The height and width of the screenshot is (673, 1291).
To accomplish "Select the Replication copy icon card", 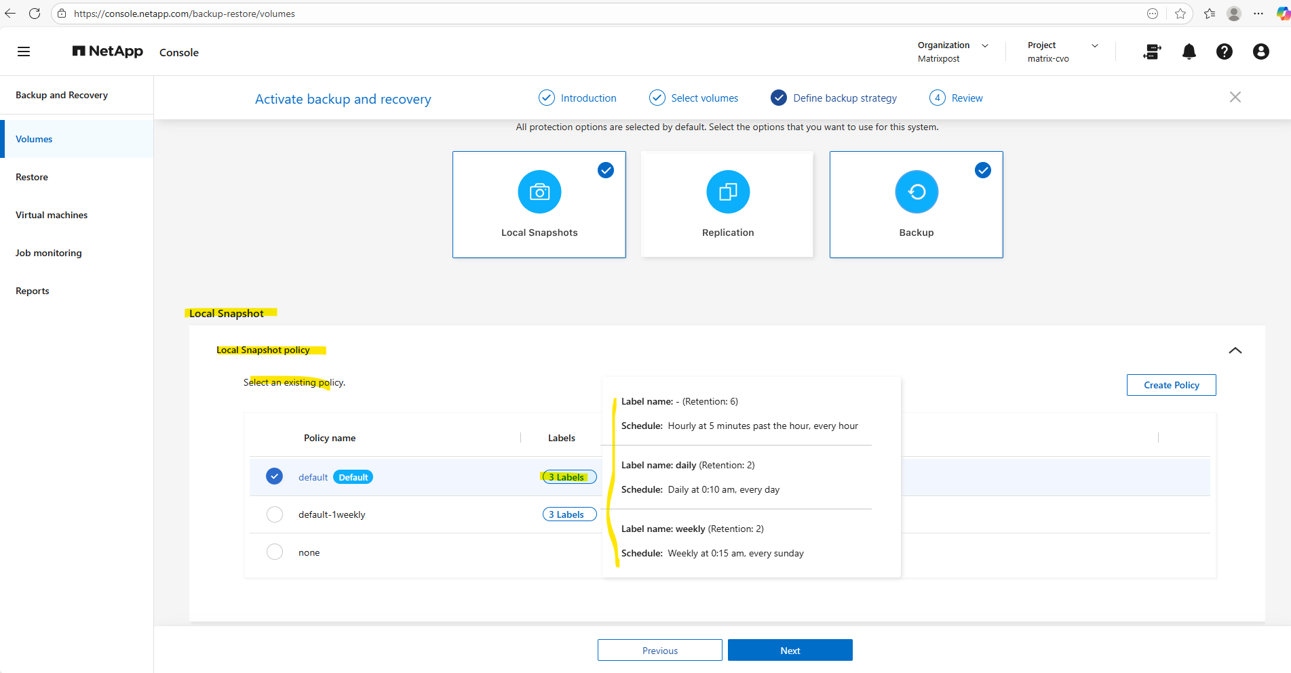I will 727,192.
